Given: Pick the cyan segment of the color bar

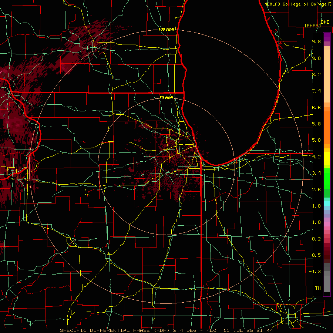Looking at the screenshot, I should tap(327, 203).
